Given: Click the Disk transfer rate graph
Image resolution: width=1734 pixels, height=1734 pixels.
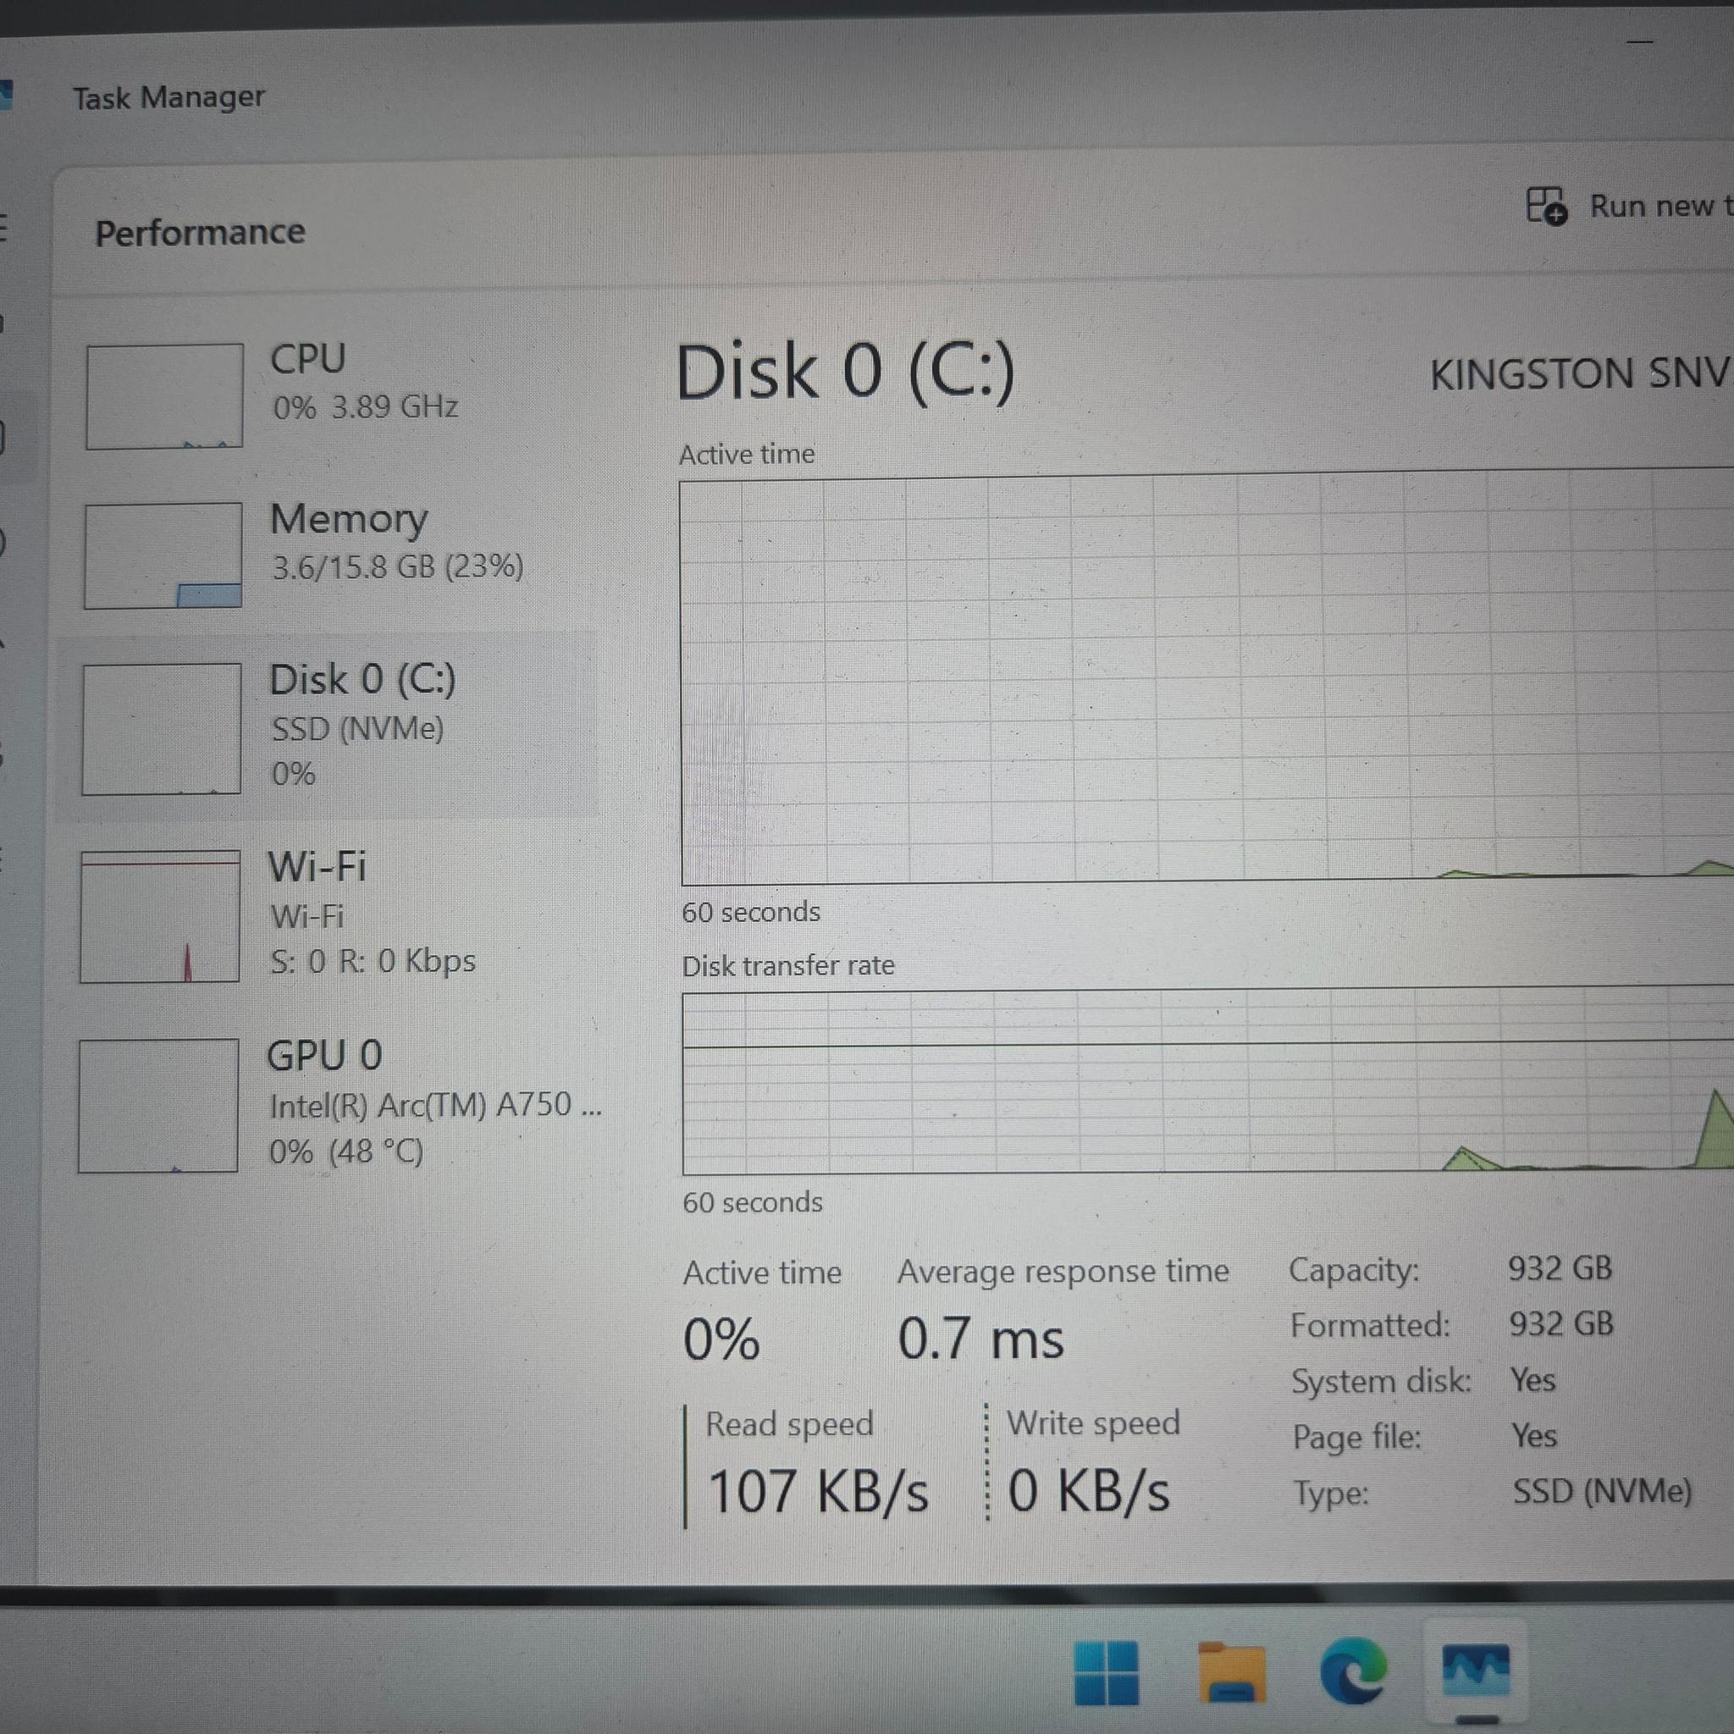Looking at the screenshot, I should [1207, 1080].
